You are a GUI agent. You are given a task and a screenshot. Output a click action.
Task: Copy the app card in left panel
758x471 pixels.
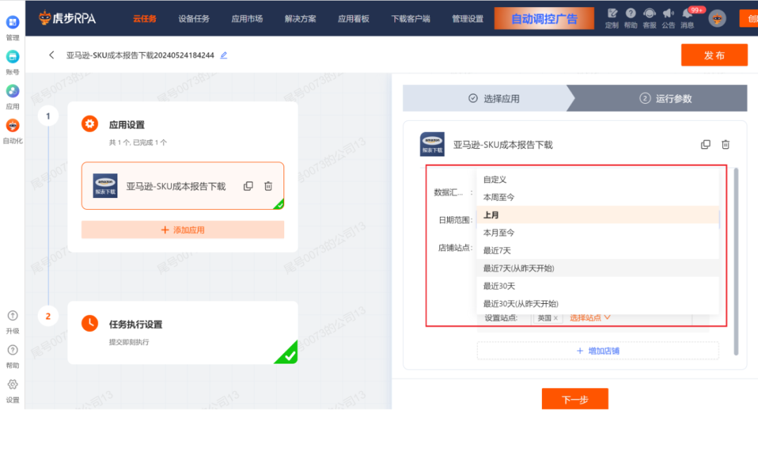click(248, 186)
